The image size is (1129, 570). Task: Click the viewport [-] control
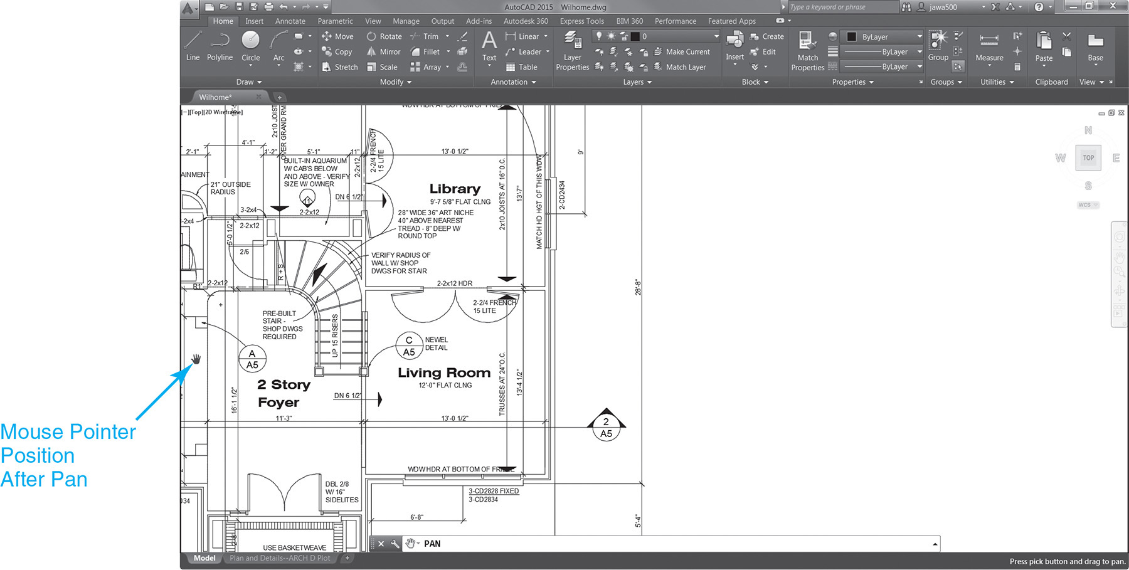click(x=184, y=112)
